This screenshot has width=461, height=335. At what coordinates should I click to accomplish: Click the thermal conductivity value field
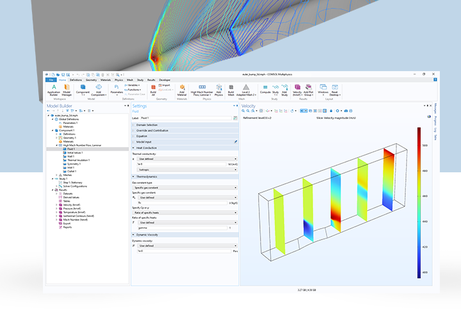point(182,164)
